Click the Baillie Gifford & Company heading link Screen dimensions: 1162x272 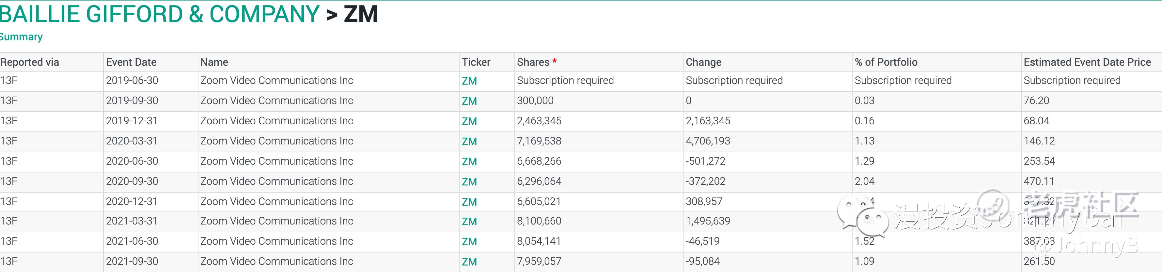pos(160,14)
